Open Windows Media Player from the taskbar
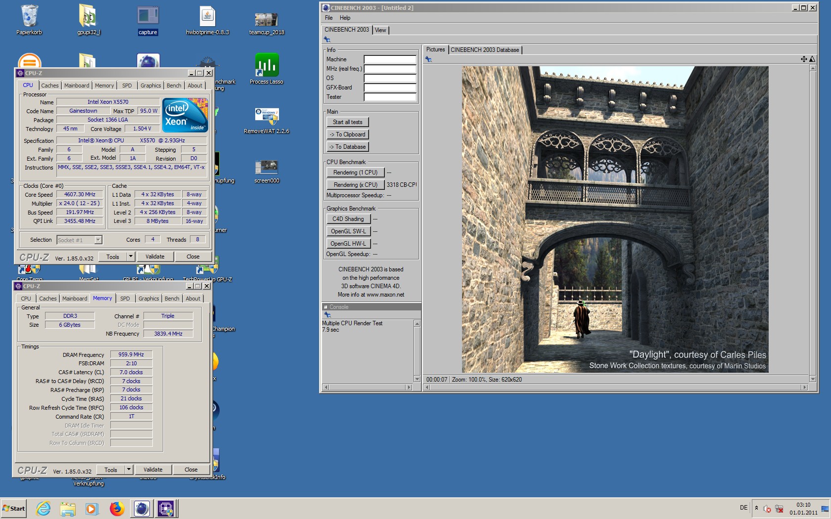Viewport: 831px width, 519px height. [92, 509]
